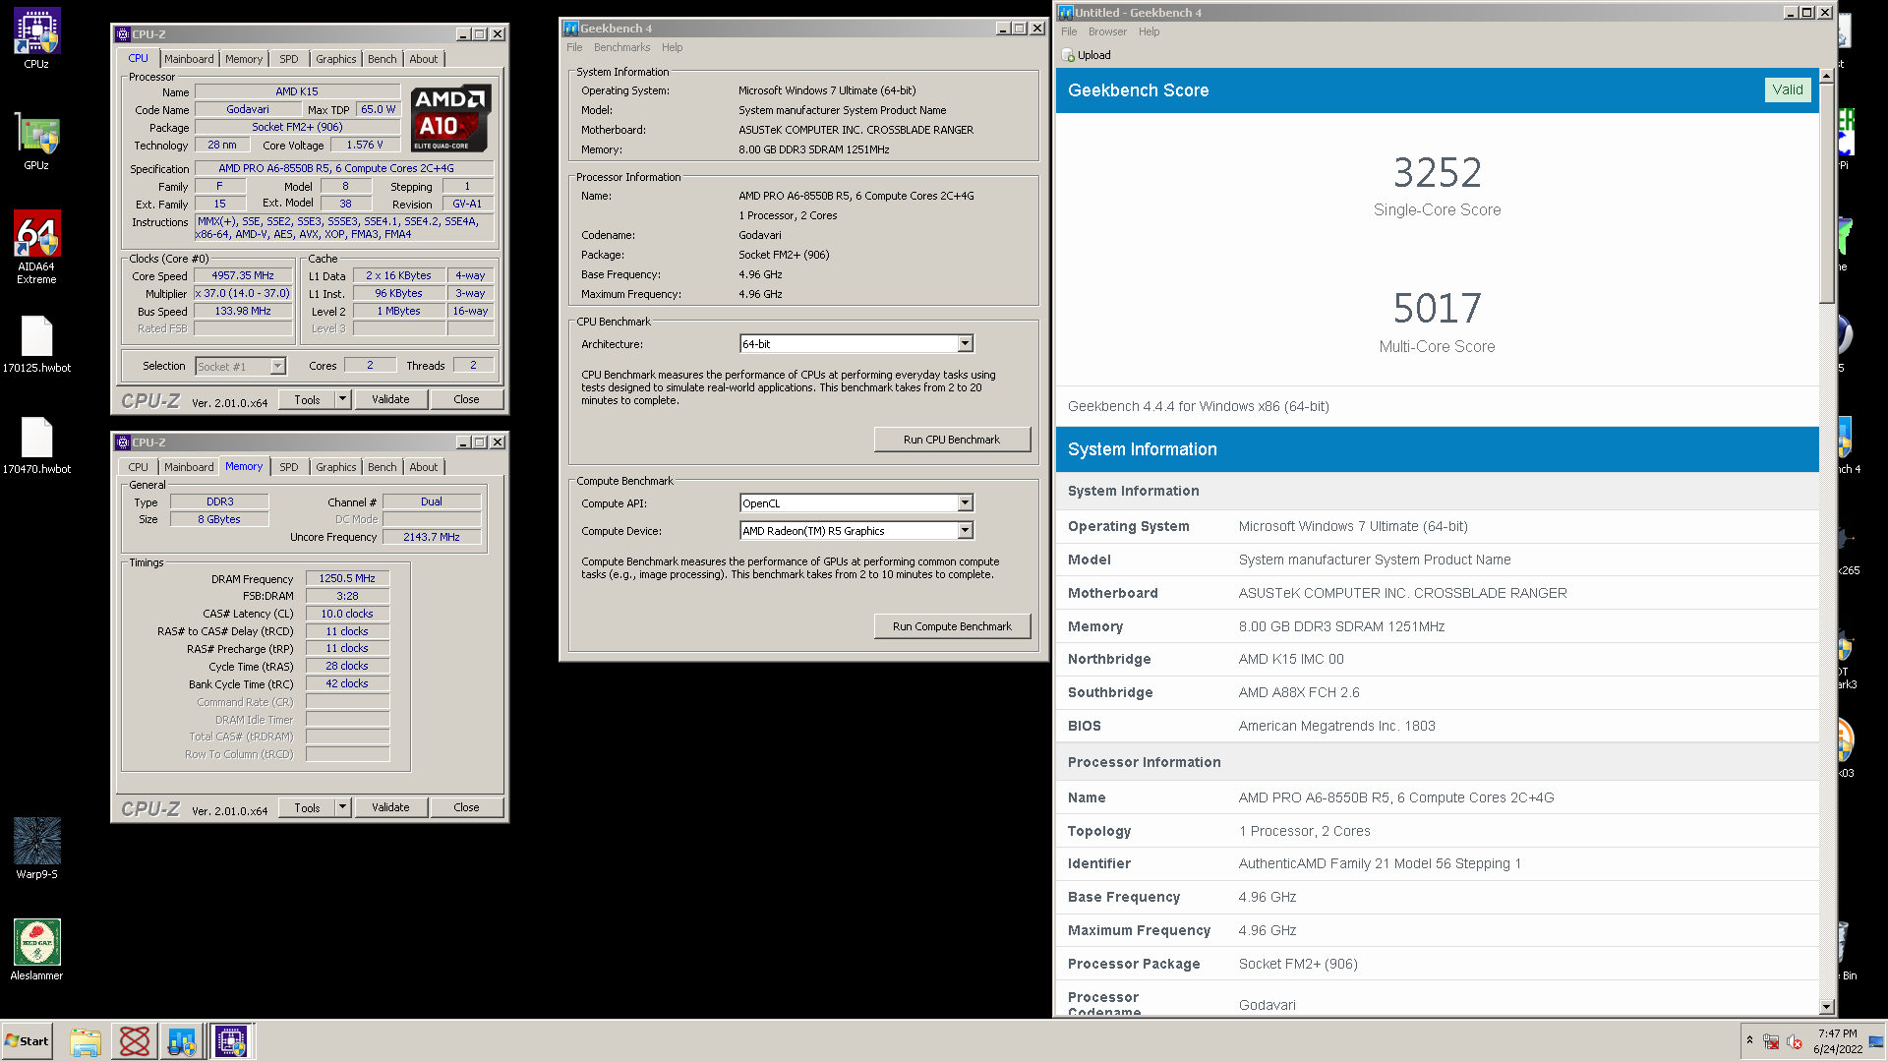Open About tab in upper CPU-Z
This screenshot has height=1062, width=1888.
pyautogui.click(x=424, y=59)
